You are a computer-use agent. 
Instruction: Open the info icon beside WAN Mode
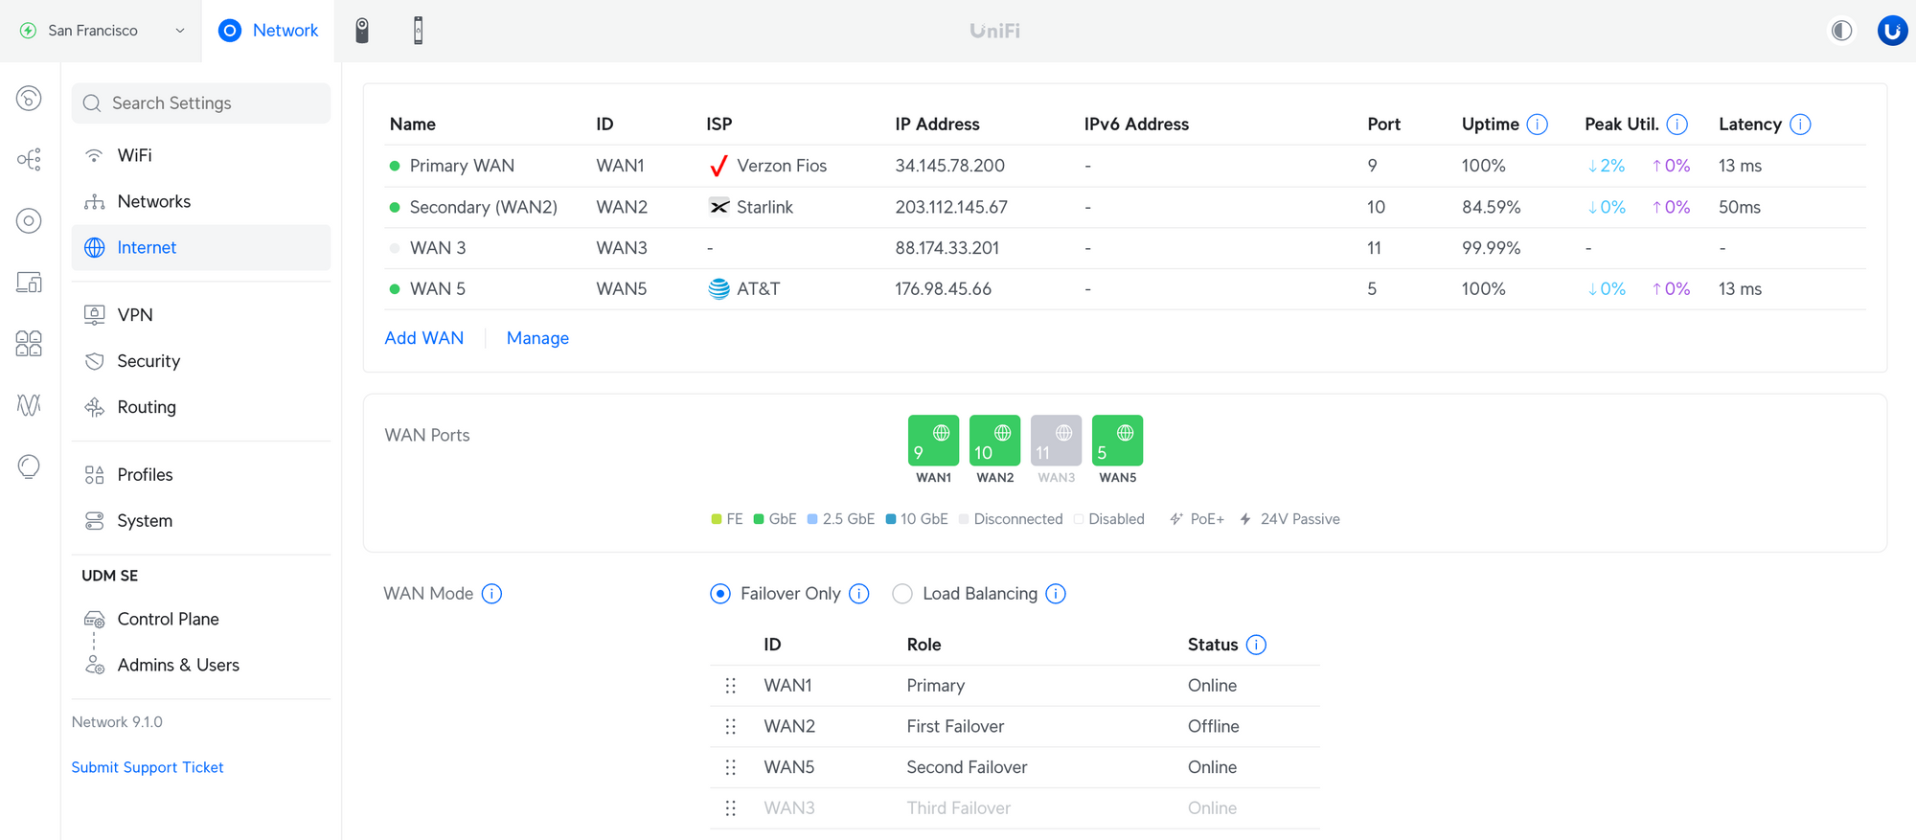[491, 594]
